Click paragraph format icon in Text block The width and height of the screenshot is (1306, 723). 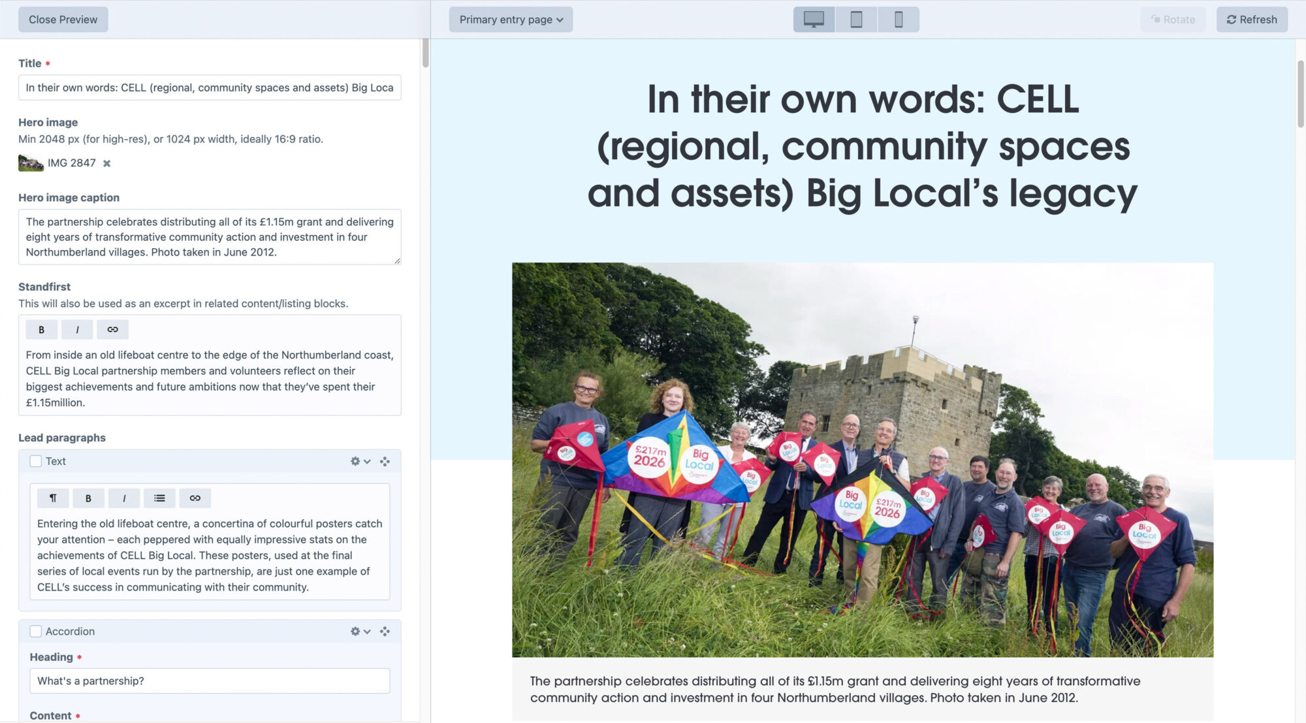53,498
